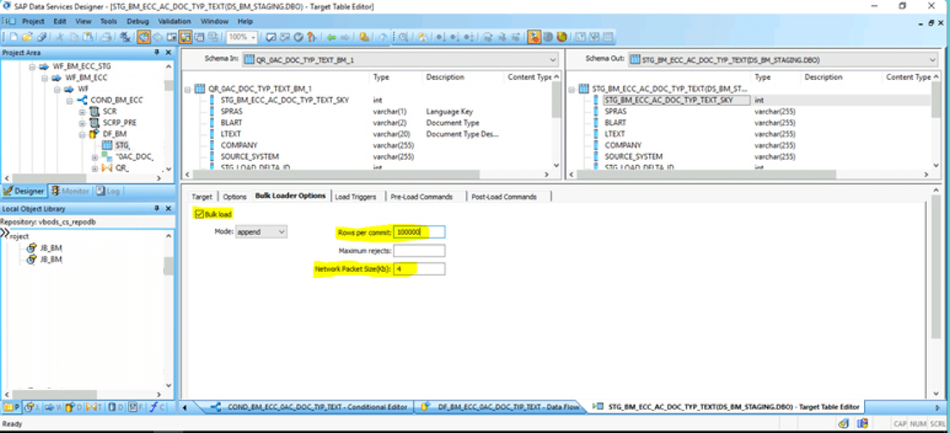Click the Paste clipboard toolbar icon
Viewport: 950px width, 433px height.
click(x=88, y=37)
